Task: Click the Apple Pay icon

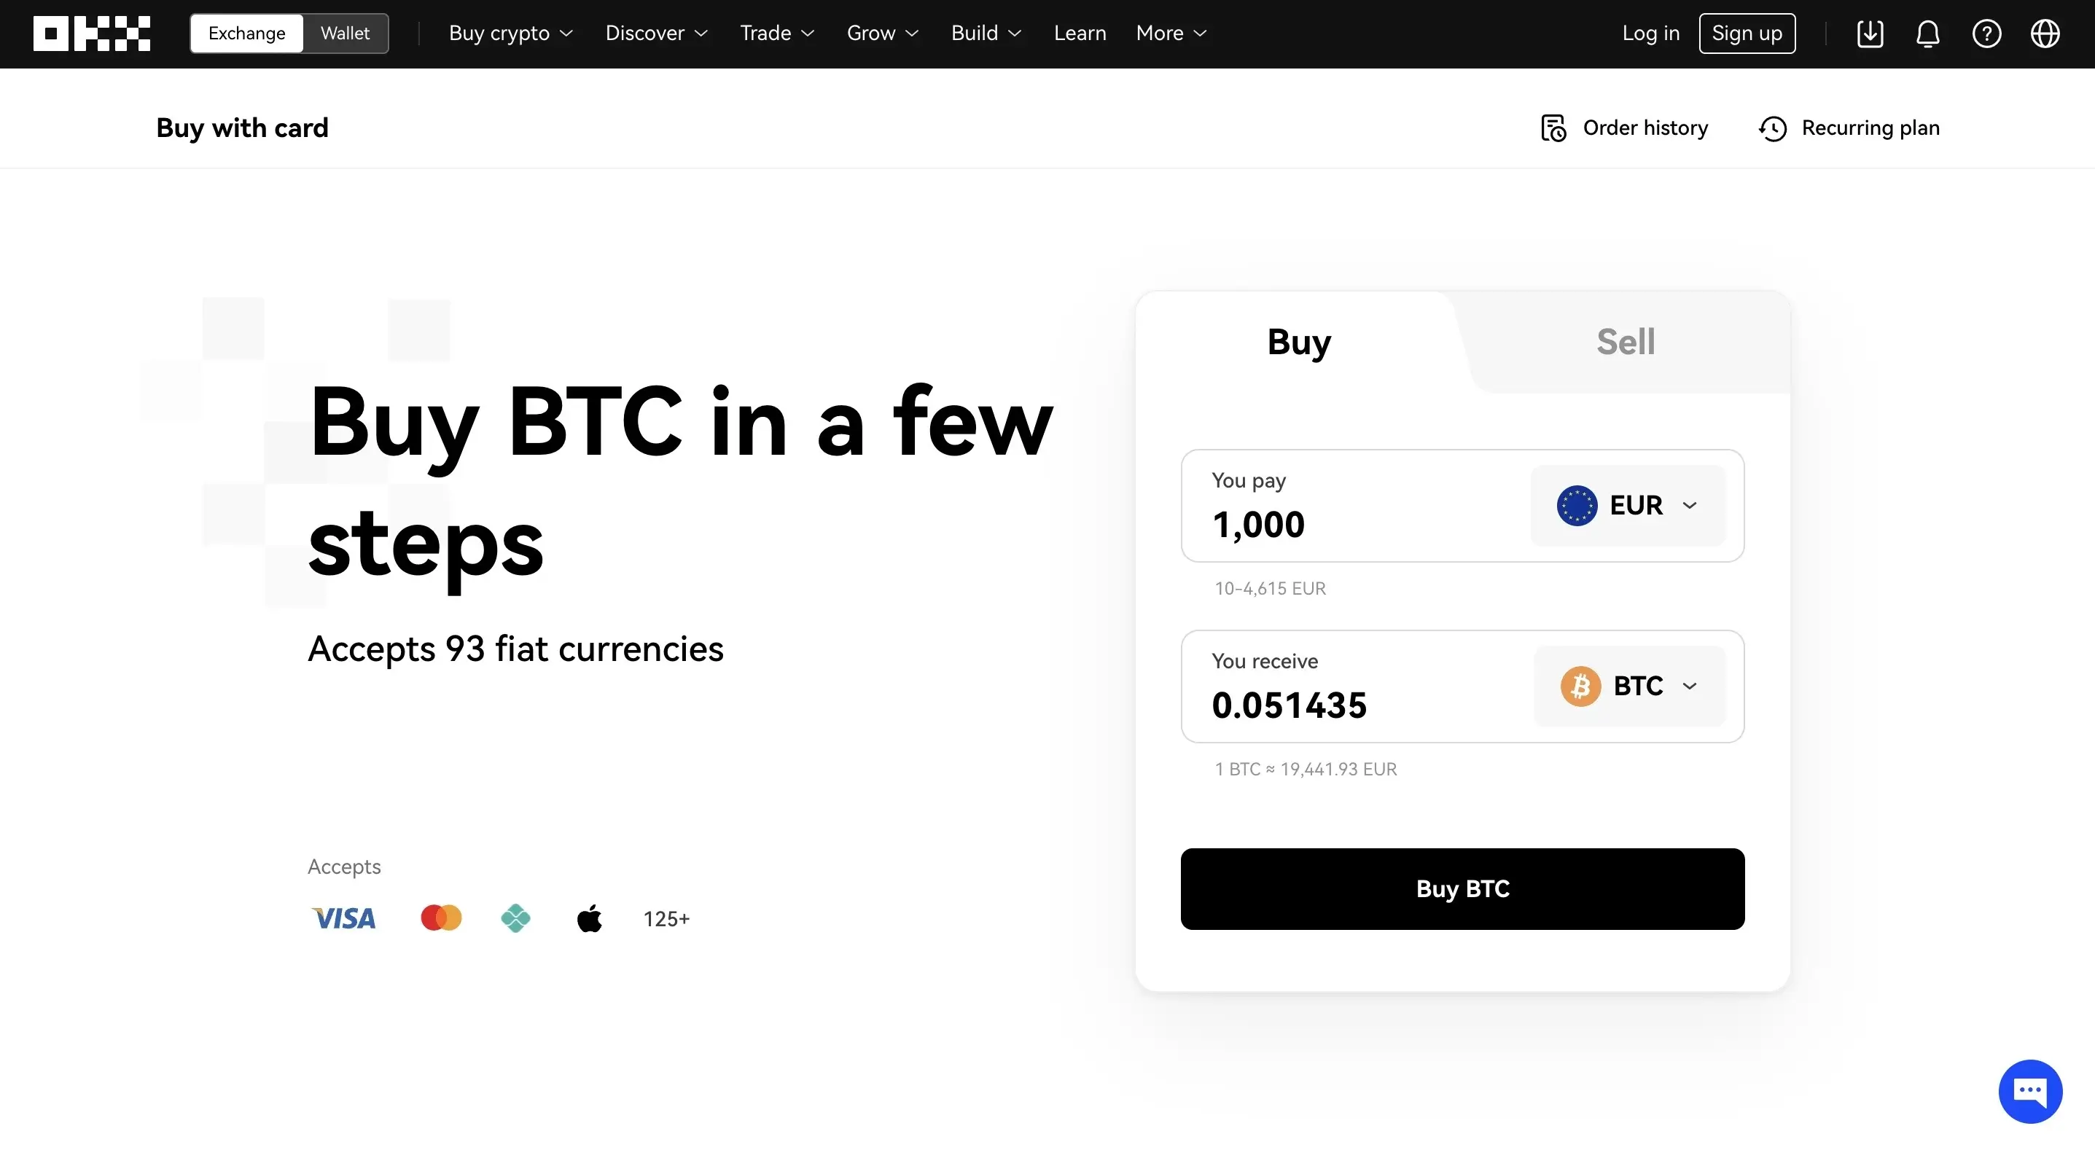Action: pyautogui.click(x=589, y=918)
